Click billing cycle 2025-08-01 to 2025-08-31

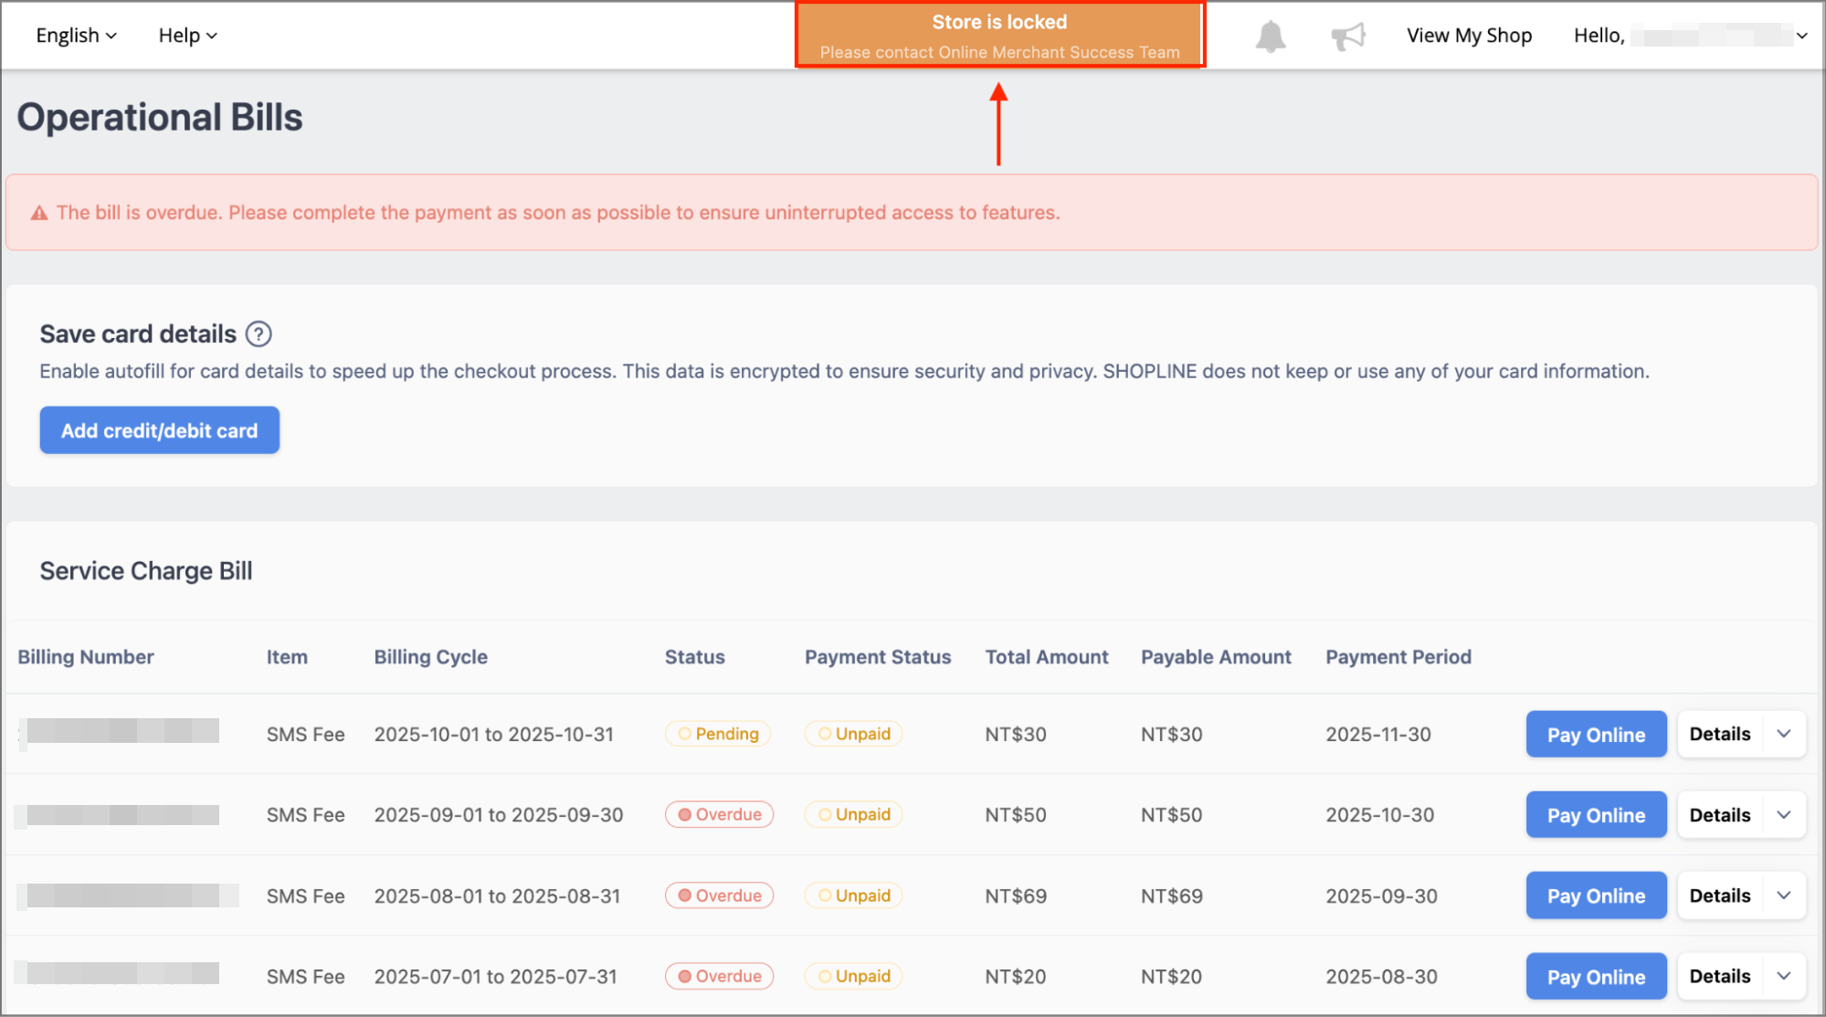[x=497, y=896]
